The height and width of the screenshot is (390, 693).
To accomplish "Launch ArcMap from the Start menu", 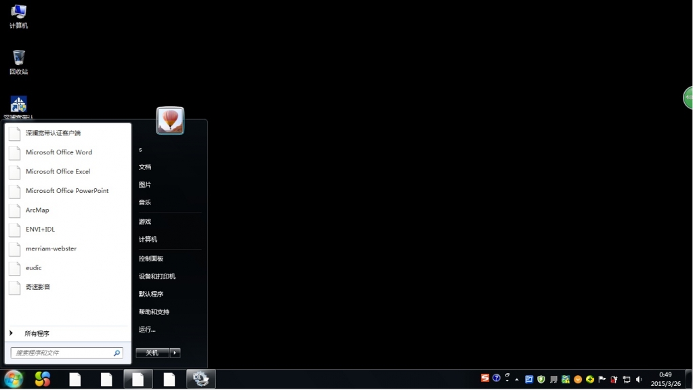I will coord(37,210).
